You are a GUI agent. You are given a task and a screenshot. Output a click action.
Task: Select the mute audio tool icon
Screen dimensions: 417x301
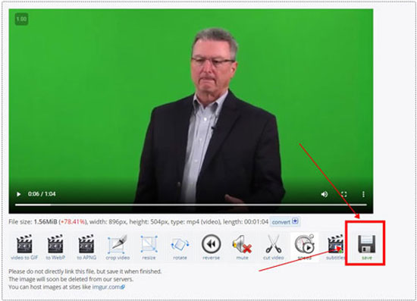click(242, 246)
